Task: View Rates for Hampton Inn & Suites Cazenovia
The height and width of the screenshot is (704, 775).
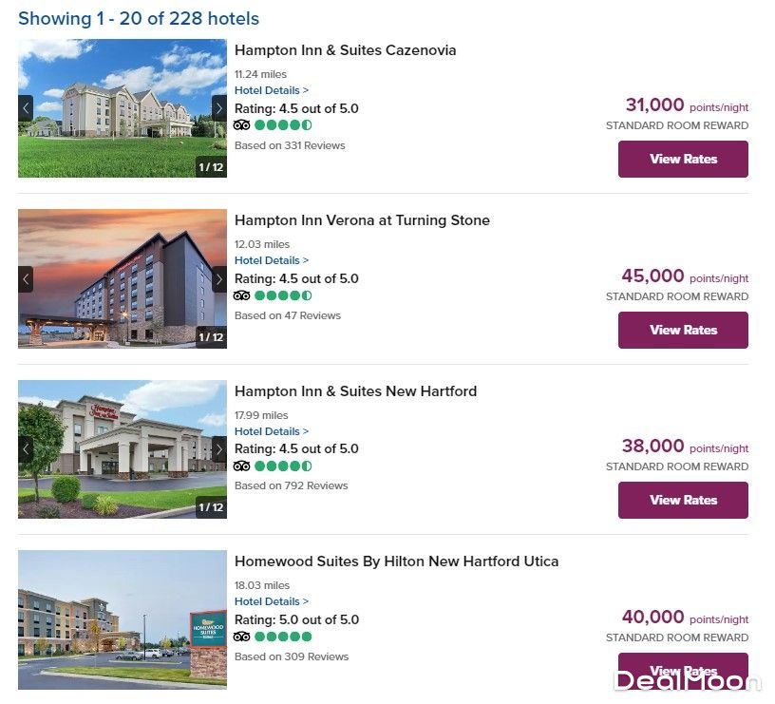Action: 683,160
